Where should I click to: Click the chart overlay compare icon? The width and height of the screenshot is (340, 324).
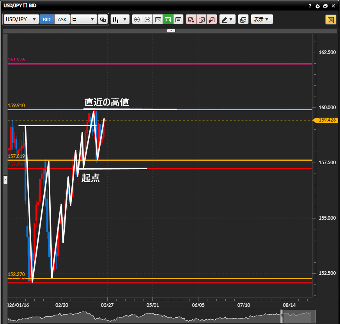243,19
